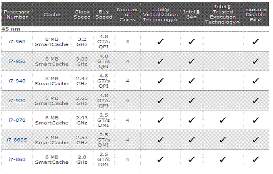Click i7-920 Virtualization Technology checkmark
The width and height of the screenshot is (273, 174).
point(160,100)
